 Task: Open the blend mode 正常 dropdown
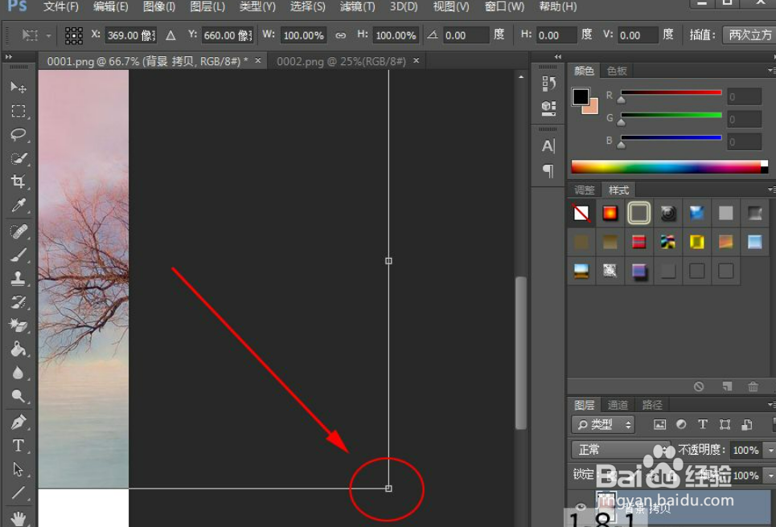pyautogui.click(x=621, y=449)
